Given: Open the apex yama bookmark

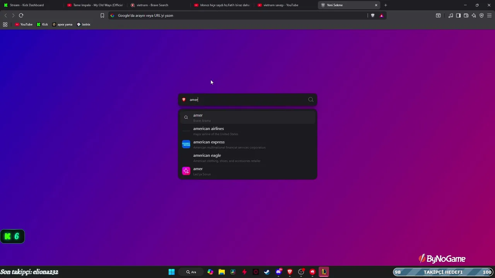Looking at the screenshot, I should pos(62,24).
